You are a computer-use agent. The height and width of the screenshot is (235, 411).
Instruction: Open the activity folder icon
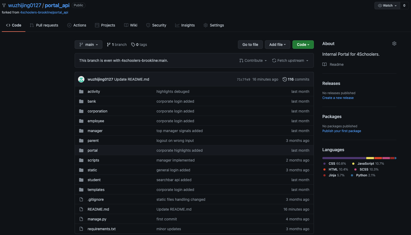tap(81, 92)
